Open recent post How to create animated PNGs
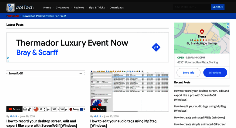Screen dimensions: 236x128 200,117
